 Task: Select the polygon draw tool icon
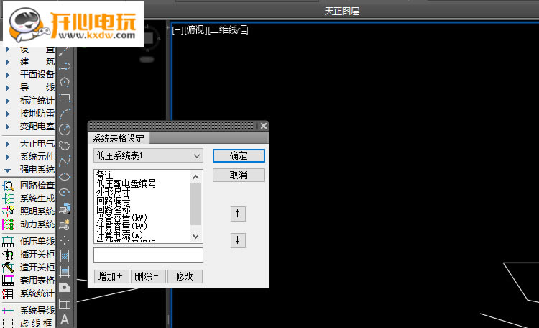tap(65, 82)
